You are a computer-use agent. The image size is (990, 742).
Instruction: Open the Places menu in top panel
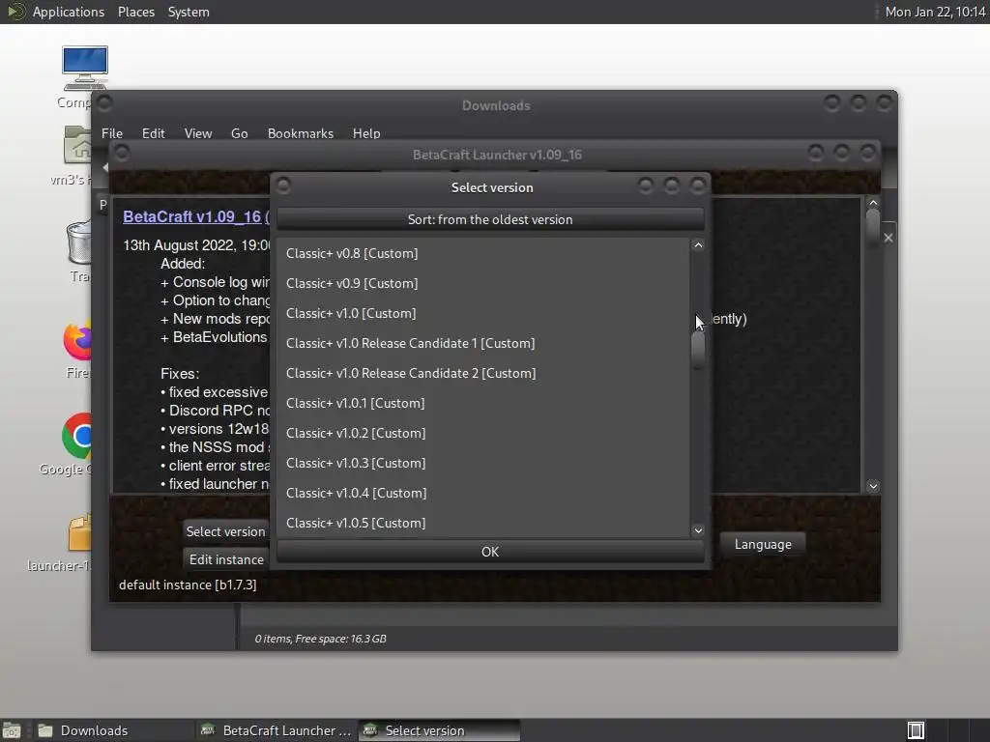[136, 12]
